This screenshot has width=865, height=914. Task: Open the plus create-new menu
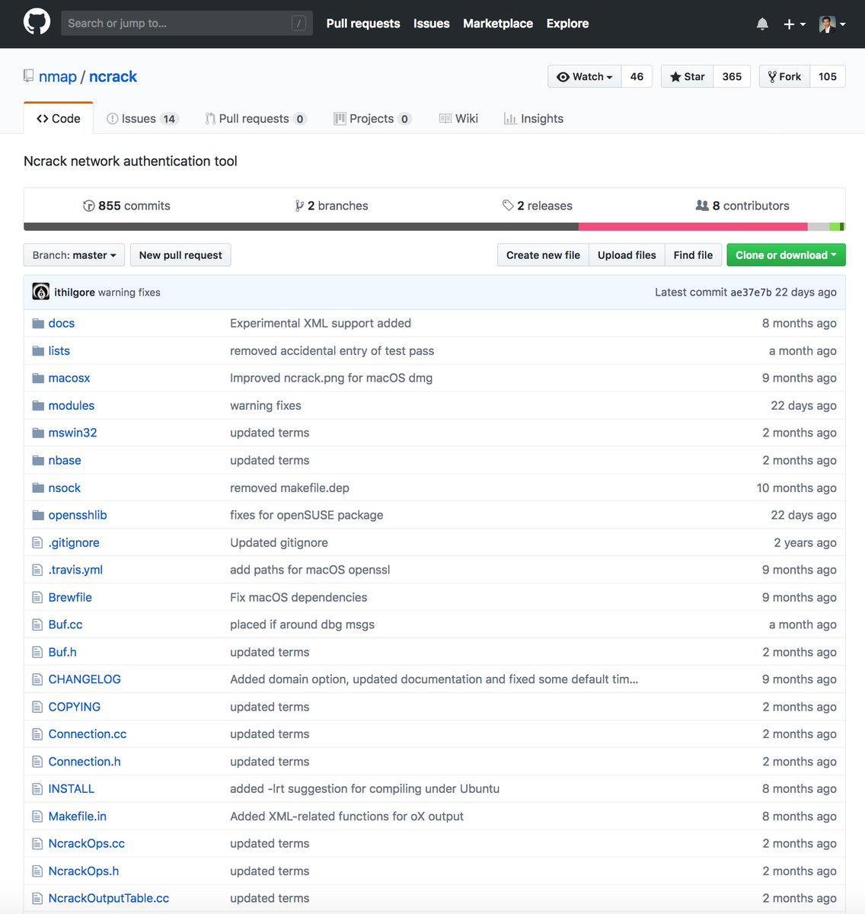(794, 24)
